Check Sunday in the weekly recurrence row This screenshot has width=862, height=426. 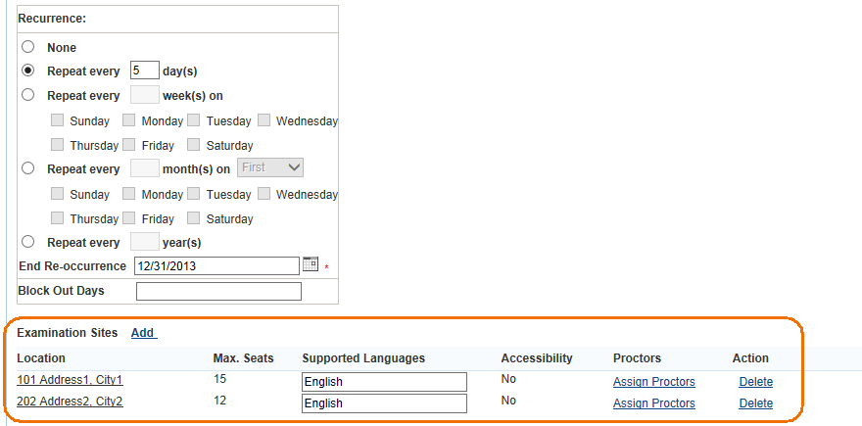coord(57,120)
